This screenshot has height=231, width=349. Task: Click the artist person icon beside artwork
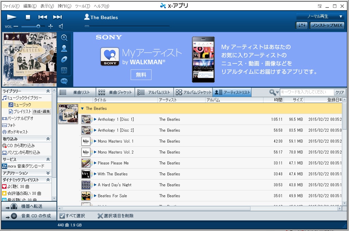pos(64,48)
